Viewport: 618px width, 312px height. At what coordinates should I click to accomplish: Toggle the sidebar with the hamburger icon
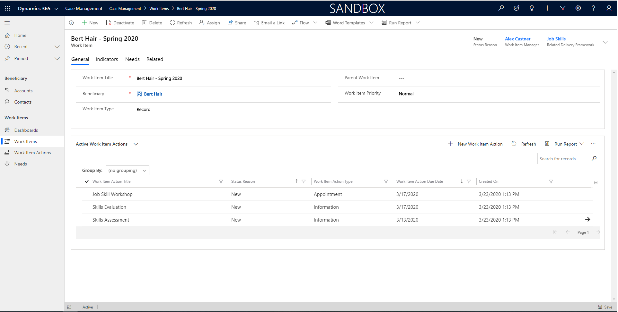coord(7,23)
